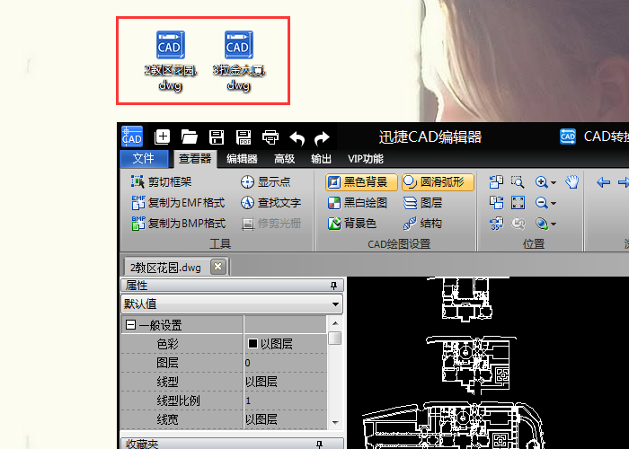The width and height of the screenshot is (629, 449).
Task: Toggle the 圆滑弧形 option
Action: pyautogui.click(x=438, y=182)
